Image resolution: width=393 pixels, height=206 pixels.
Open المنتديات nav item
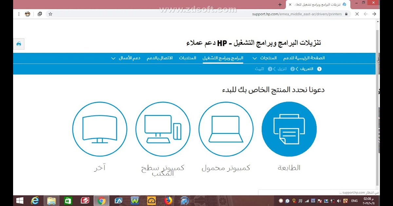click(188, 58)
